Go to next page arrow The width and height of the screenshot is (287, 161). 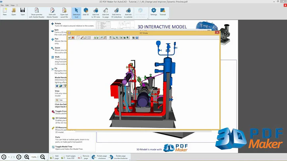click(19, 157)
